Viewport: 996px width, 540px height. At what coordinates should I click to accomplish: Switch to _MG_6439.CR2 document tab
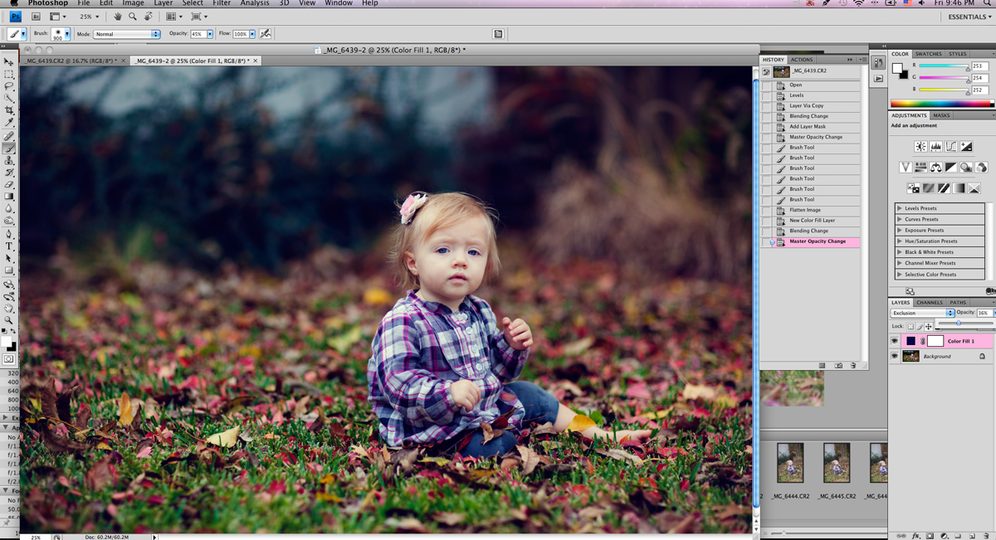coord(70,61)
